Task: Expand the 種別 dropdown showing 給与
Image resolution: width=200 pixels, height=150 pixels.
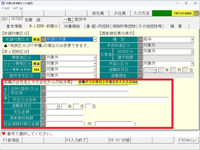Action: pos(192,39)
